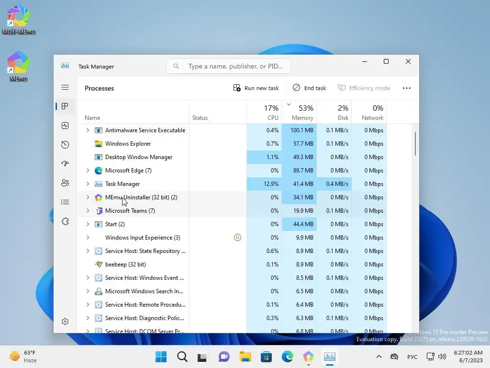
Task: Click the End task button
Action: pyautogui.click(x=310, y=88)
